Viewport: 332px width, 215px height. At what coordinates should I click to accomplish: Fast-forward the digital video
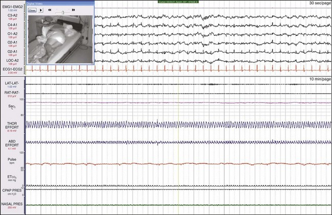click(x=74, y=10)
